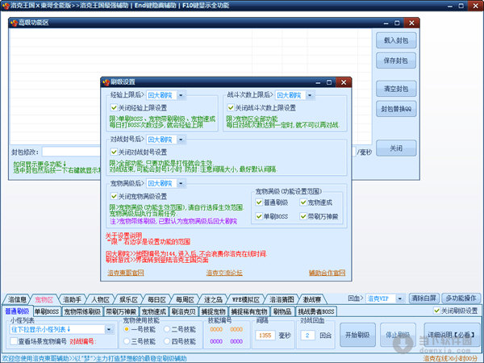484x363 pixels.
Task: Click 保存封包 button
Action: (x=396, y=60)
